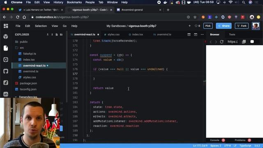Create new file in Explorer
Image resolution: width=263 pixels, height=148 pixels.
pyautogui.click(x=57, y=35)
